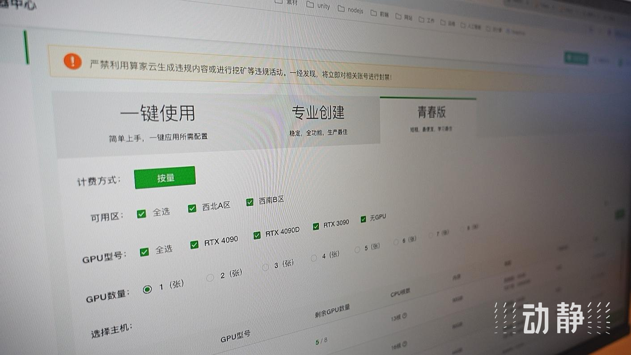The height and width of the screenshot is (355, 631).
Task: Select 4 (张) GPU quantity radio
Action: click(x=314, y=258)
